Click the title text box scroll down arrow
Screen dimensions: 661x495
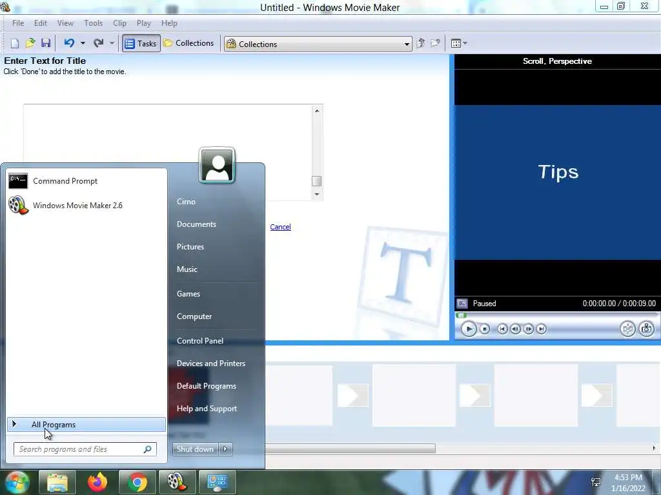[317, 194]
